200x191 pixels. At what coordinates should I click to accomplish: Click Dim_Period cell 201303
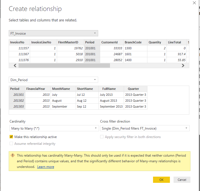pyautogui.click(x=17, y=106)
